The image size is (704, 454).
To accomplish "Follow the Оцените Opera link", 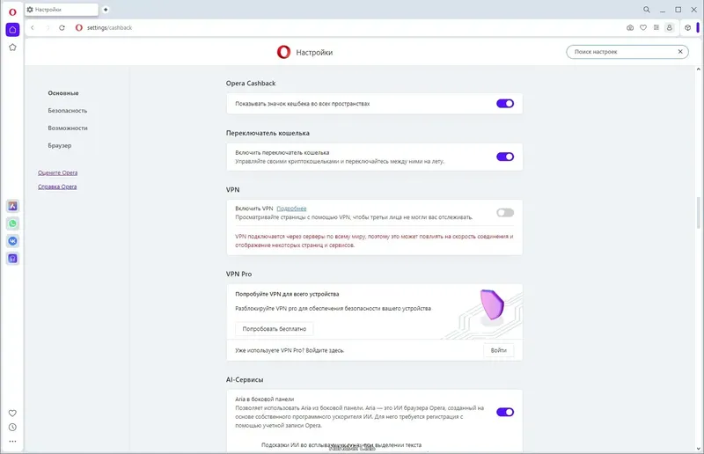I will pyautogui.click(x=57, y=172).
